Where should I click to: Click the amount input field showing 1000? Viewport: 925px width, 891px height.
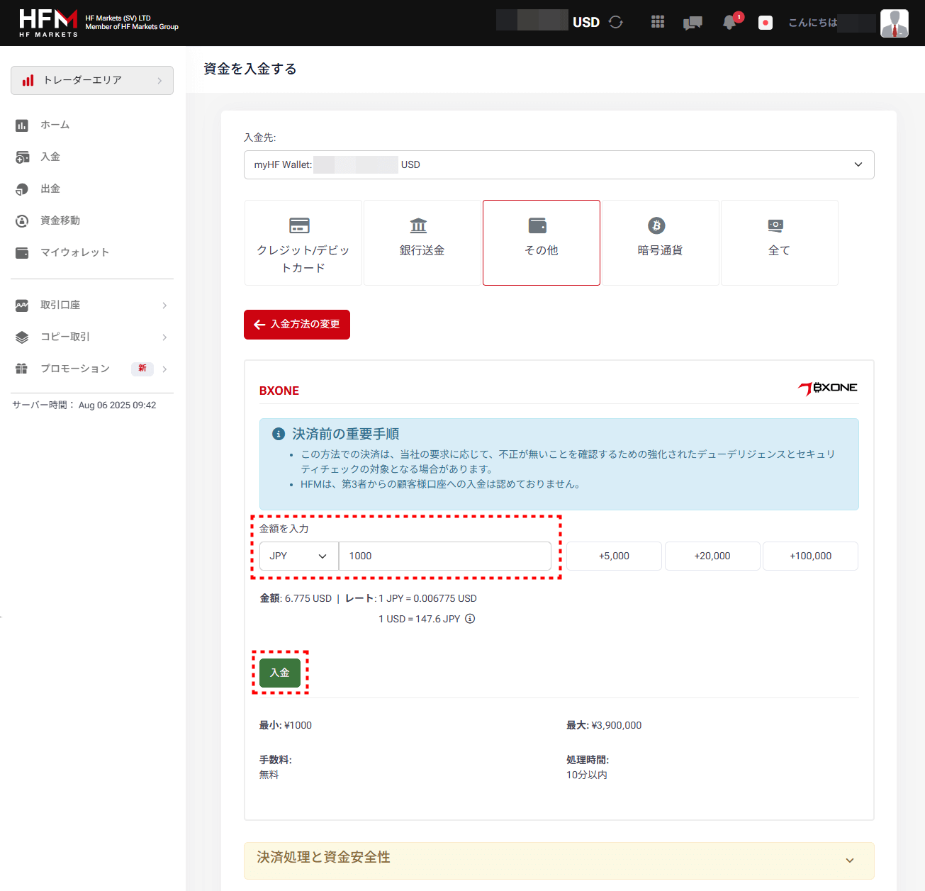pos(445,556)
